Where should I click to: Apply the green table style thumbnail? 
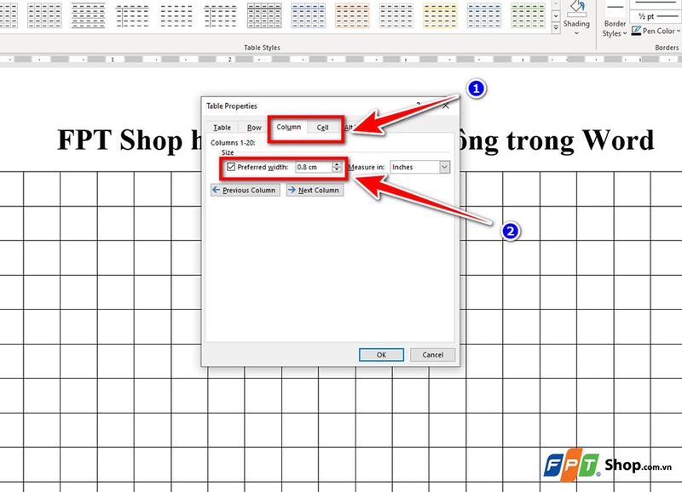pos(528,15)
